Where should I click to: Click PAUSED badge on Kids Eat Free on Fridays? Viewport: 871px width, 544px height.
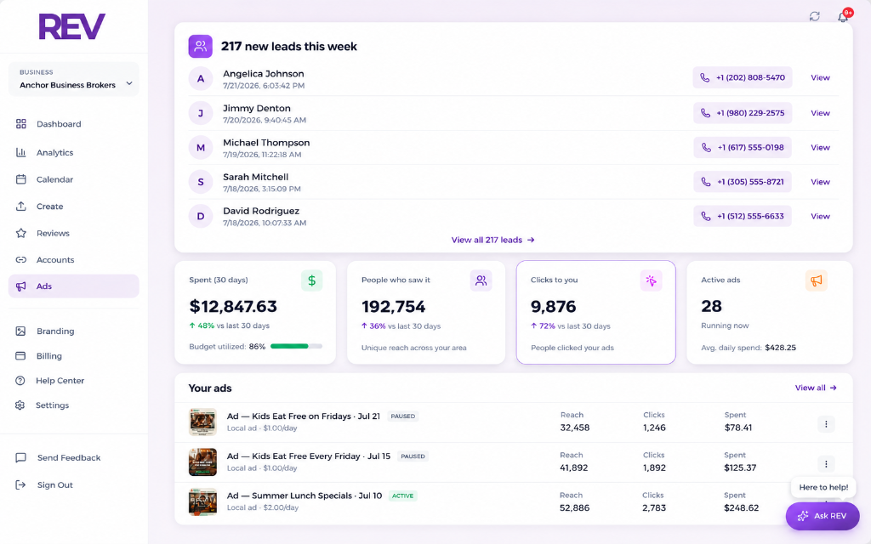[402, 416]
